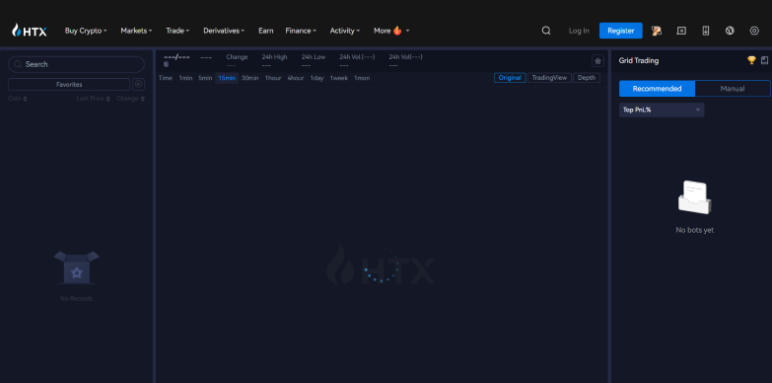Screen dimensions: 772x383
Task: Select the Recommended grid tab
Action: [x=657, y=89]
